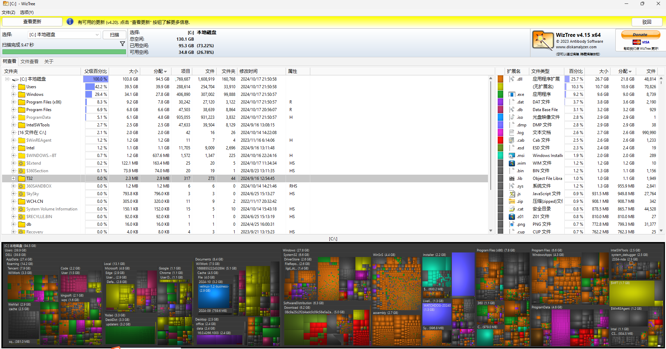Click the .log text document icon
This screenshot has width=666, height=349.
pyautogui.click(x=512, y=133)
